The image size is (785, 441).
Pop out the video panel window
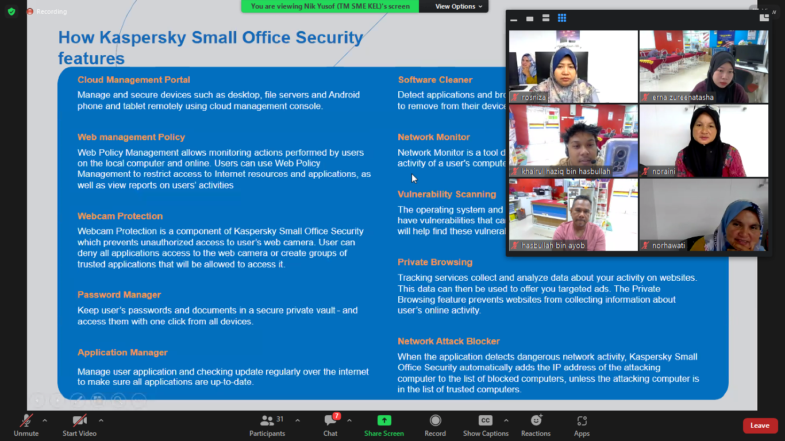click(764, 18)
